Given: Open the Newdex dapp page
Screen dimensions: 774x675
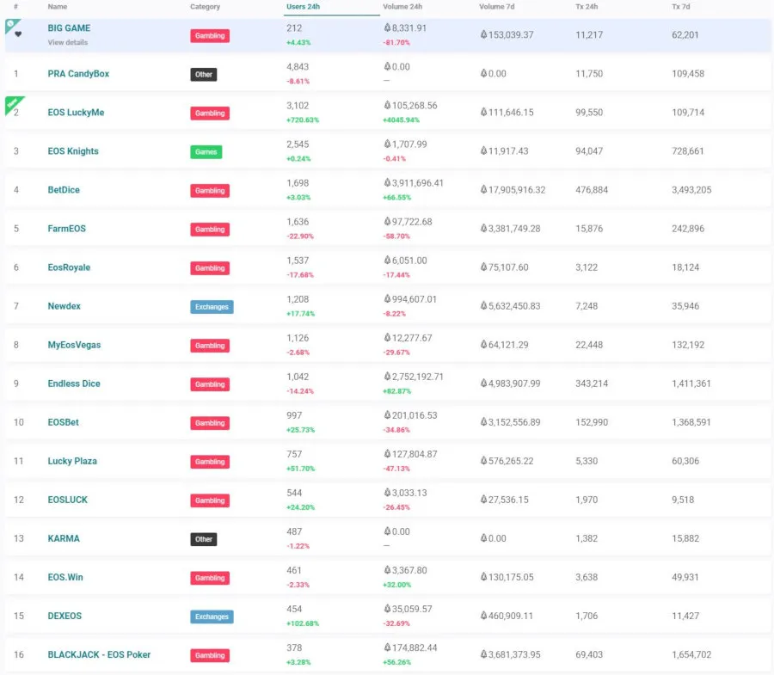Looking at the screenshot, I should coord(64,306).
